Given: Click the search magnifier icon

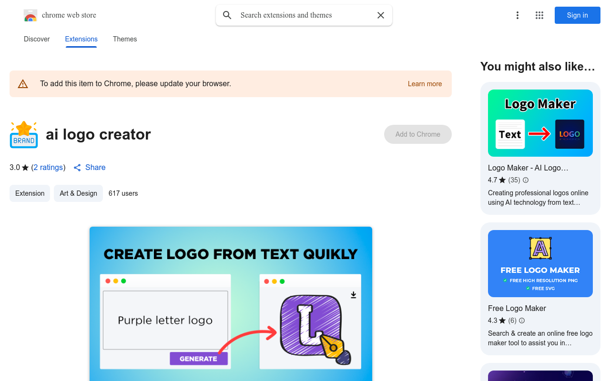Looking at the screenshot, I should coord(227,15).
